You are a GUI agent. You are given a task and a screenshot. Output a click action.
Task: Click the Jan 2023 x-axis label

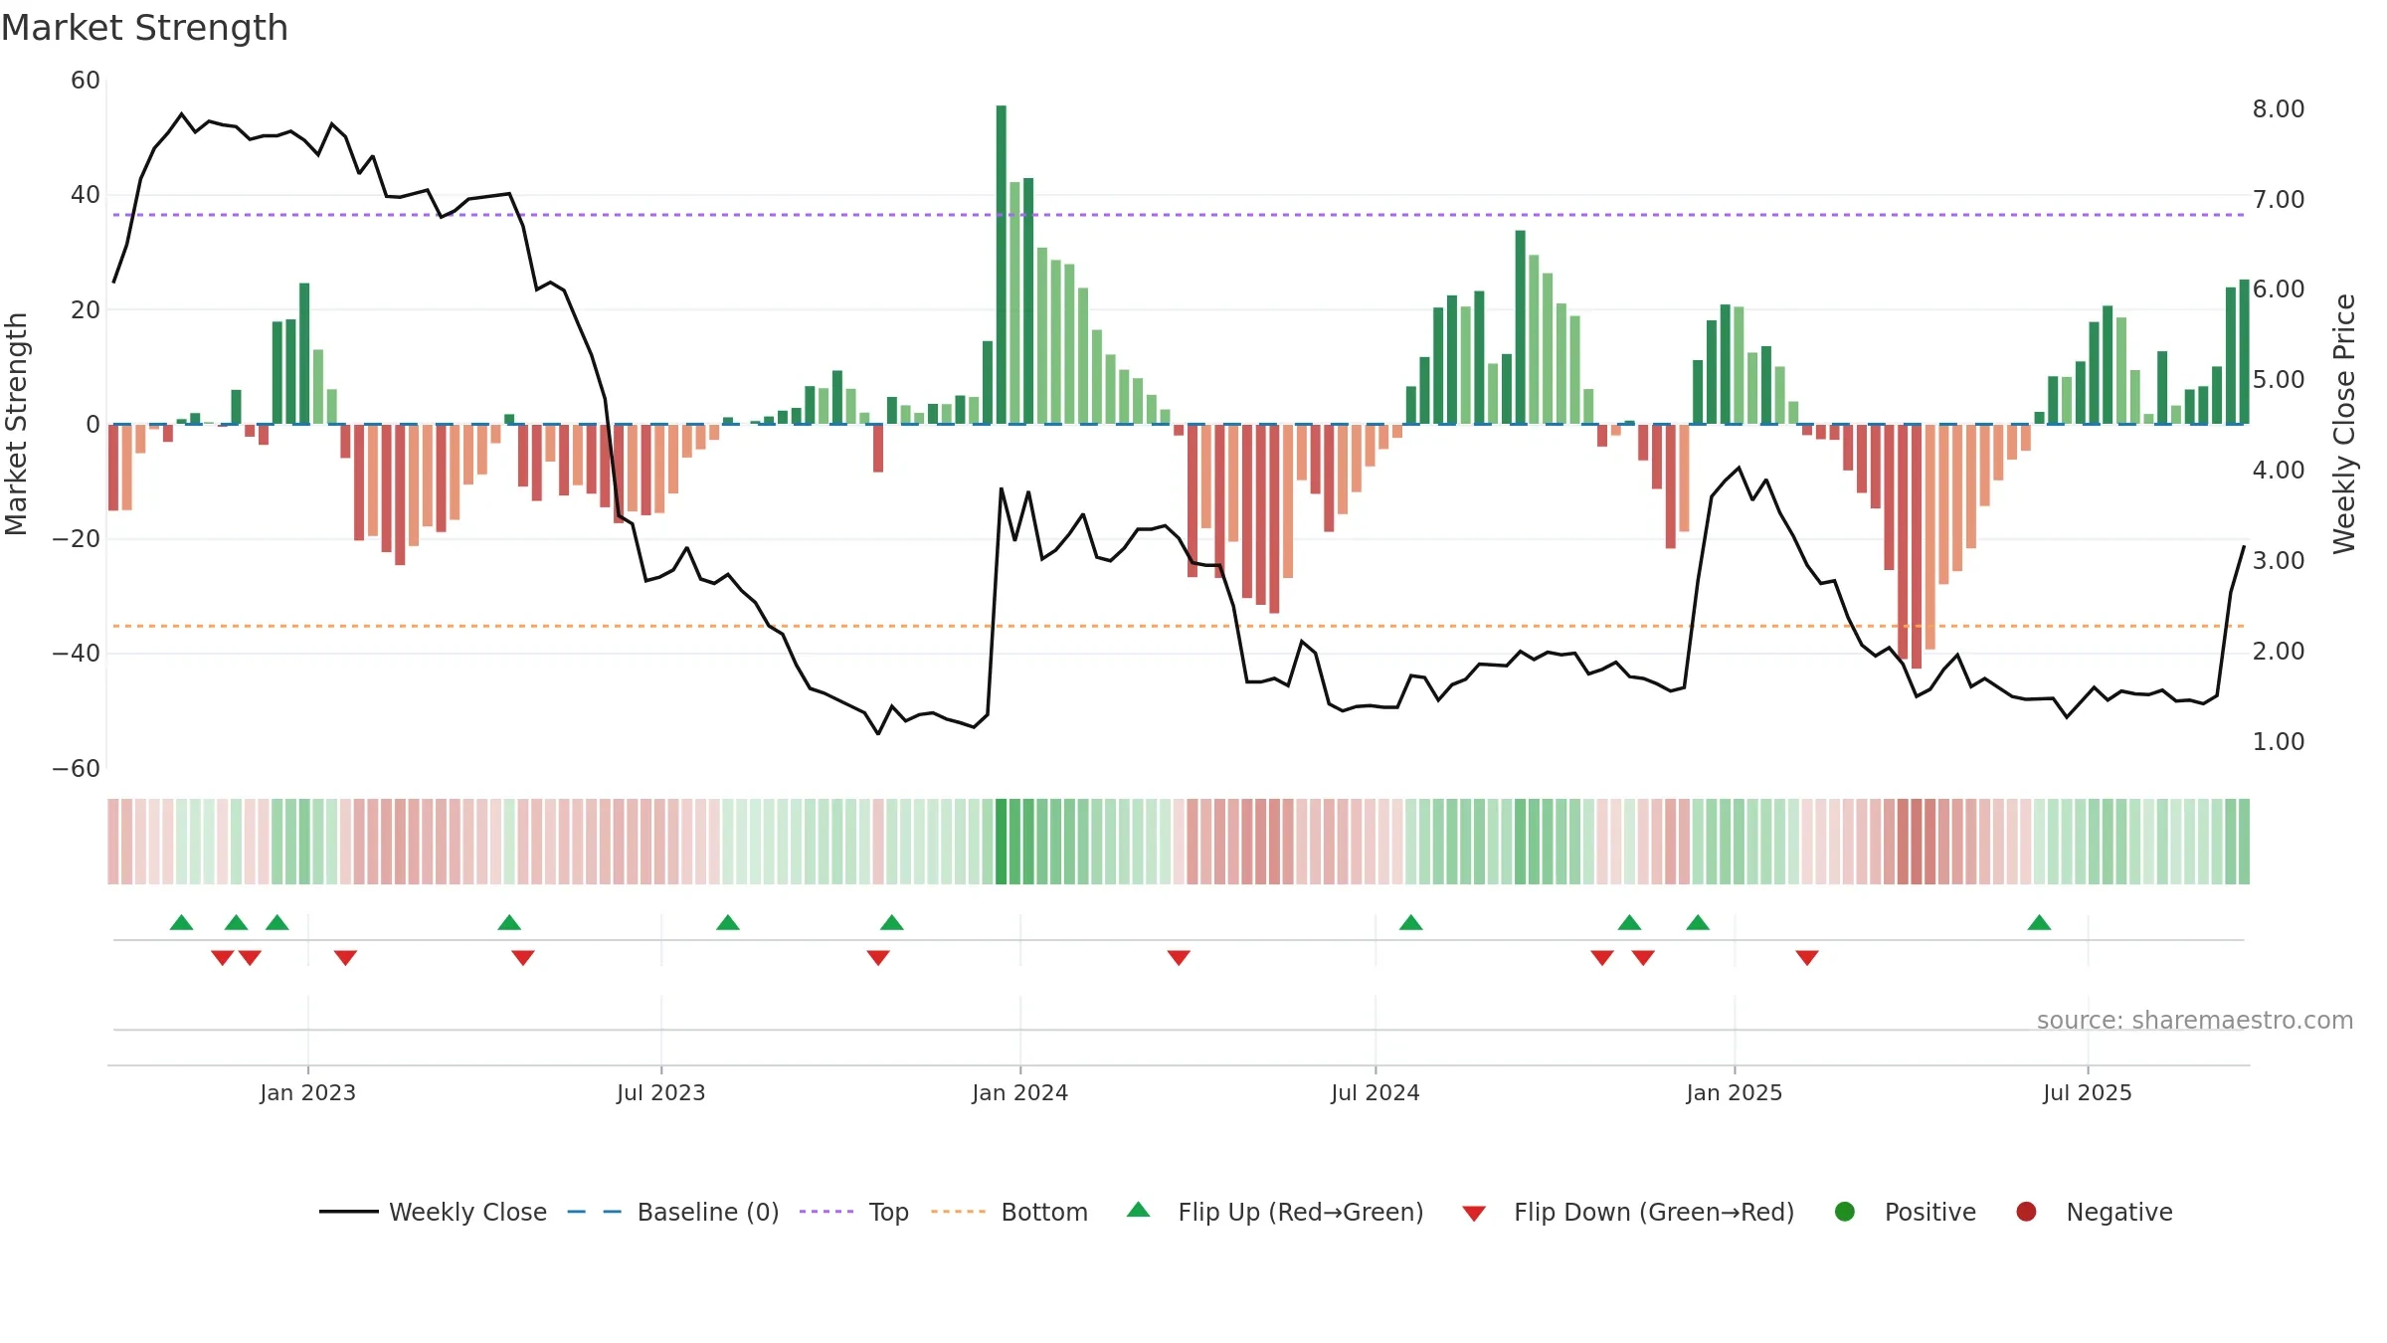[x=308, y=1093]
